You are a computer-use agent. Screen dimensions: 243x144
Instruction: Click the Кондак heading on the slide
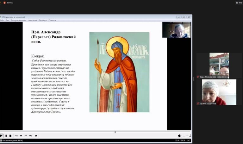pos(38,56)
